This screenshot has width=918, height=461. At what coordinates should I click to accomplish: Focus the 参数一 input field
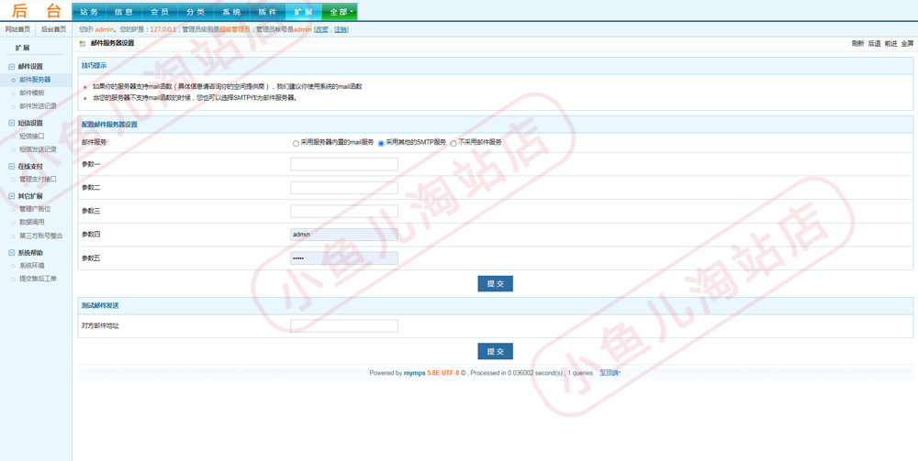344,164
